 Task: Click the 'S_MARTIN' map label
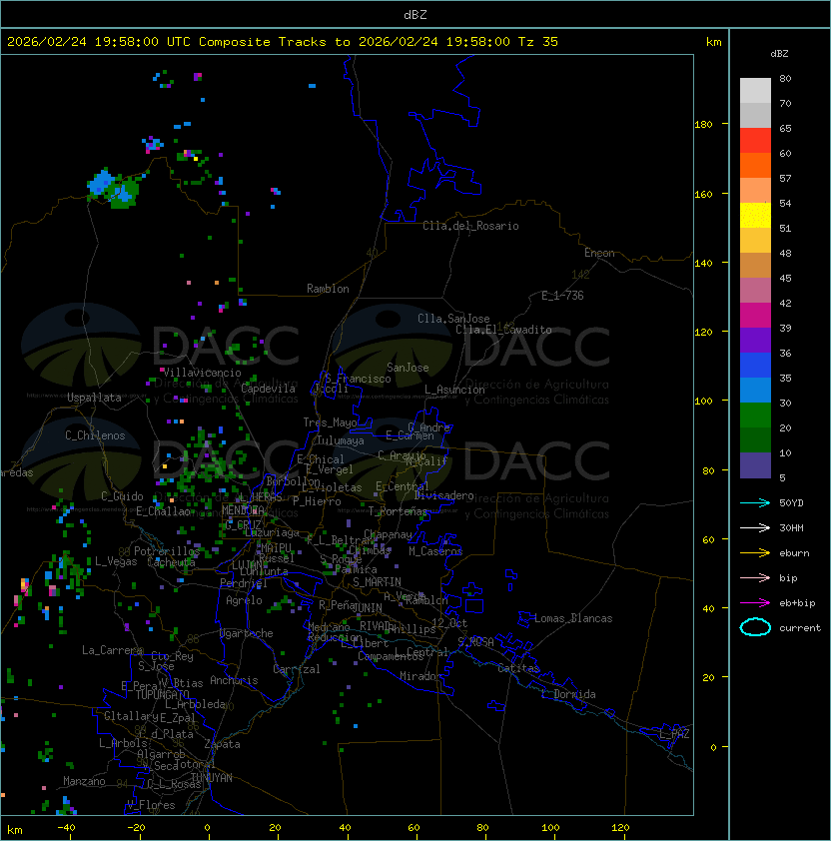378,582
